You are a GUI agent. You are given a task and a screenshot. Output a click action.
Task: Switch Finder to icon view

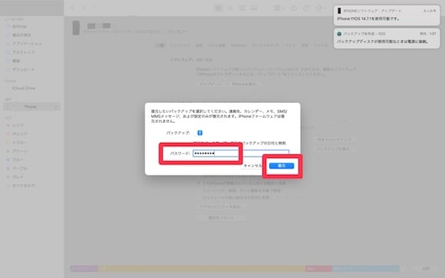219,8
